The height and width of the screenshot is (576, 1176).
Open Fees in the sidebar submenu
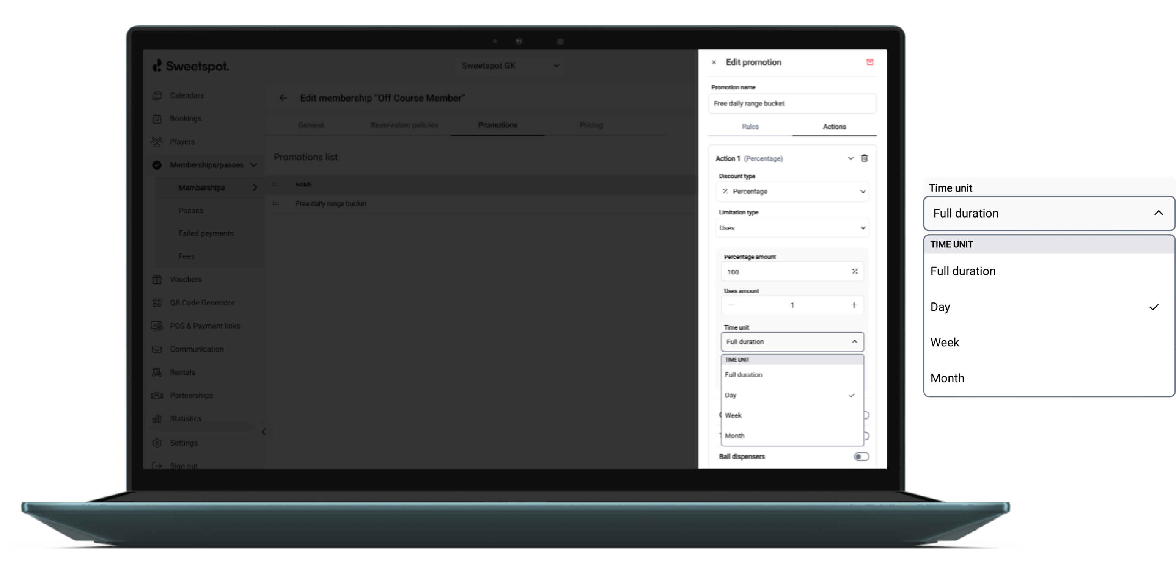(x=186, y=256)
